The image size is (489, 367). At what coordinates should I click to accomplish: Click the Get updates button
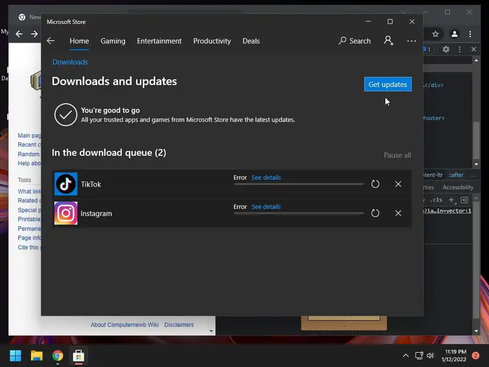(388, 84)
